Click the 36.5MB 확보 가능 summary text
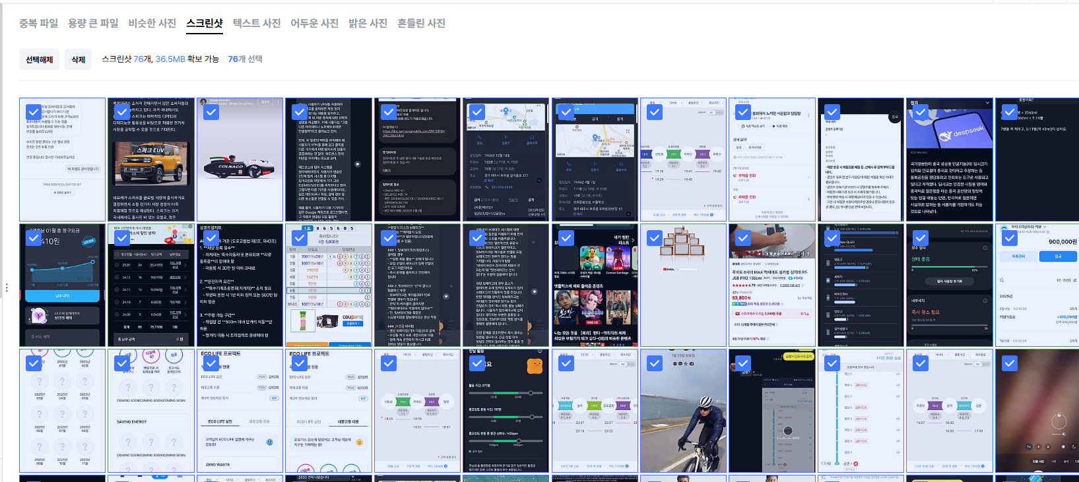The image size is (1079, 482). (x=187, y=59)
